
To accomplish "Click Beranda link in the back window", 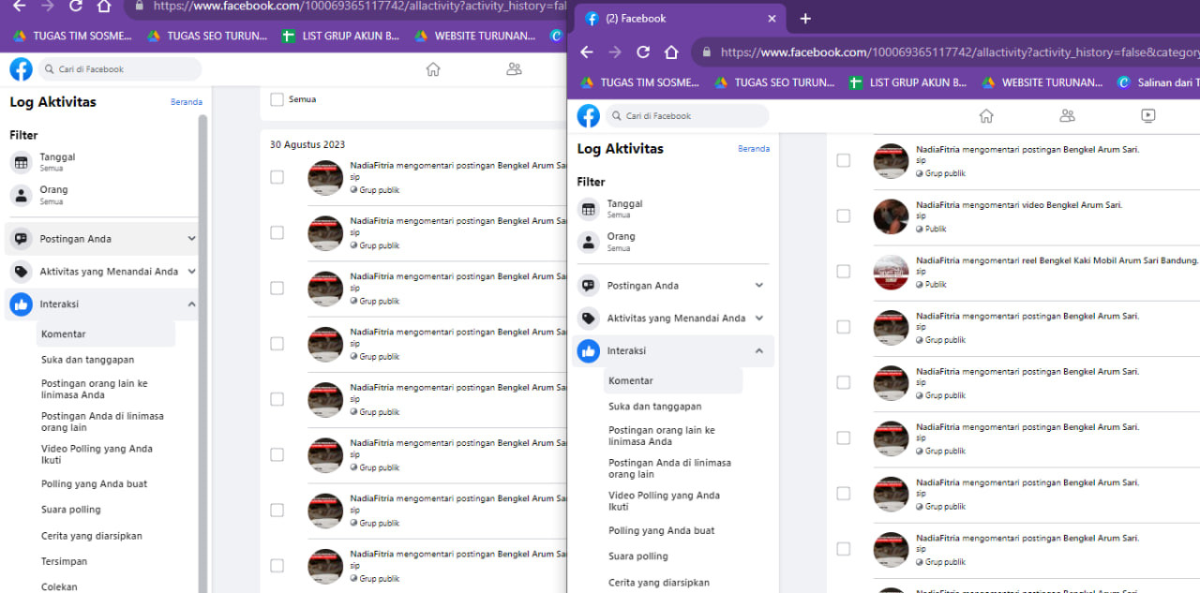I will click(186, 102).
